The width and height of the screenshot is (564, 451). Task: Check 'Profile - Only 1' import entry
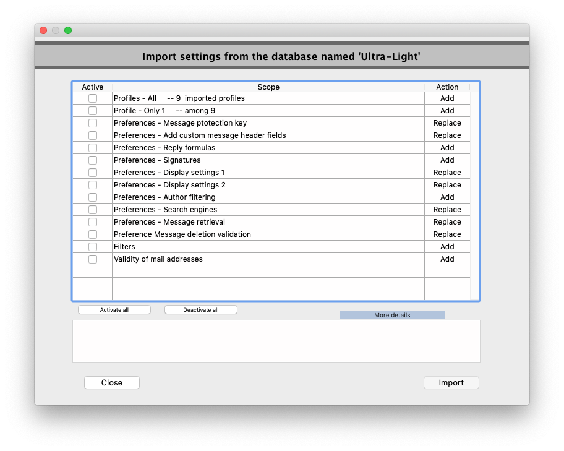(x=93, y=110)
